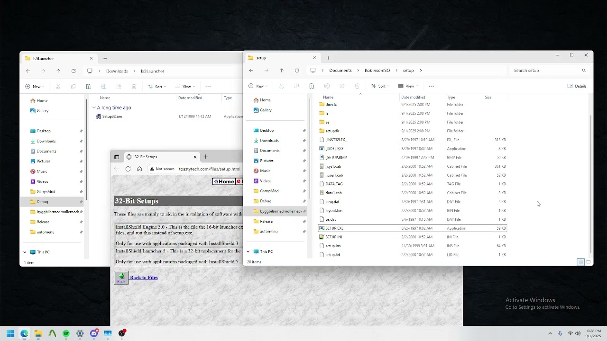Click the Share icon in setup window toolbar
607x341 pixels.
(342, 86)
